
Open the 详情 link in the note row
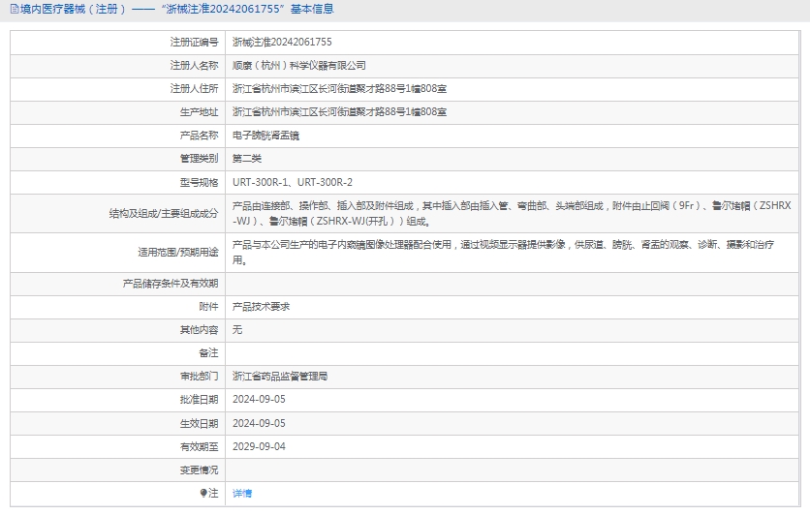tap(242, 493)
